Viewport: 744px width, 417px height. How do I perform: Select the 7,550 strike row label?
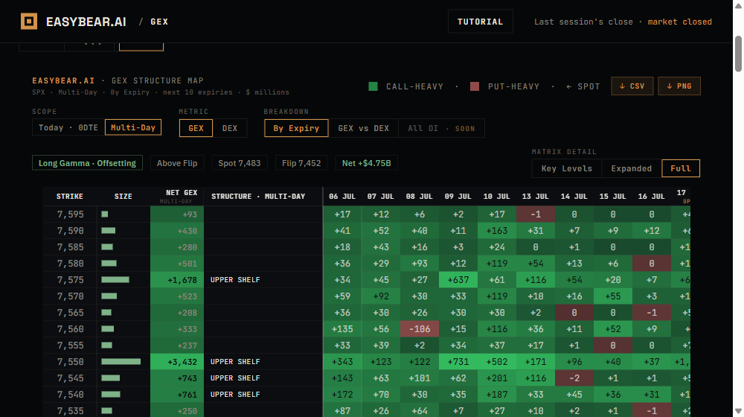[x=70, y=362]
